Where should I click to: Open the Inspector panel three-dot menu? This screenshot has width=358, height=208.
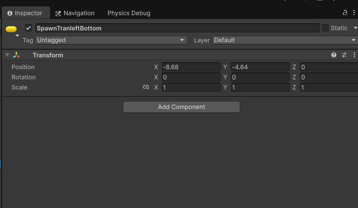click(354, 13)
